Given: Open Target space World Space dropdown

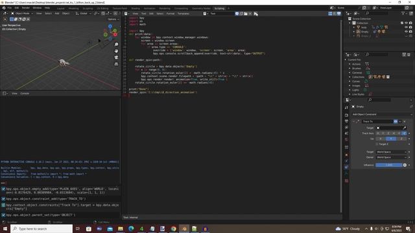Looking at the screenshot, I should coord(391,152).
